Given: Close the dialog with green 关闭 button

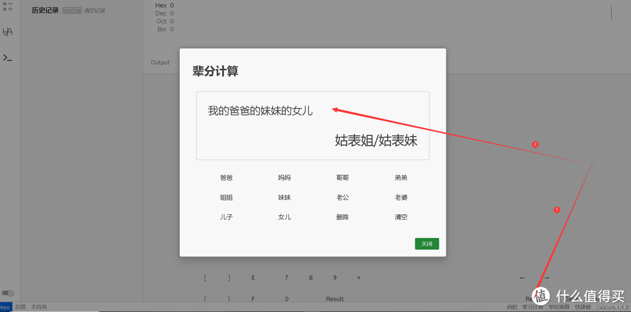Looking at the screenshot, I should point(427,244).
